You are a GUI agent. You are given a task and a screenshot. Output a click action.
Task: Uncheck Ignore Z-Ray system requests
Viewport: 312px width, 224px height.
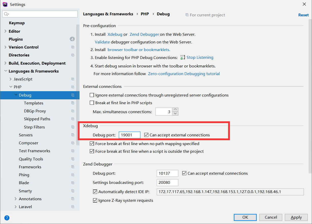[95, 201]
